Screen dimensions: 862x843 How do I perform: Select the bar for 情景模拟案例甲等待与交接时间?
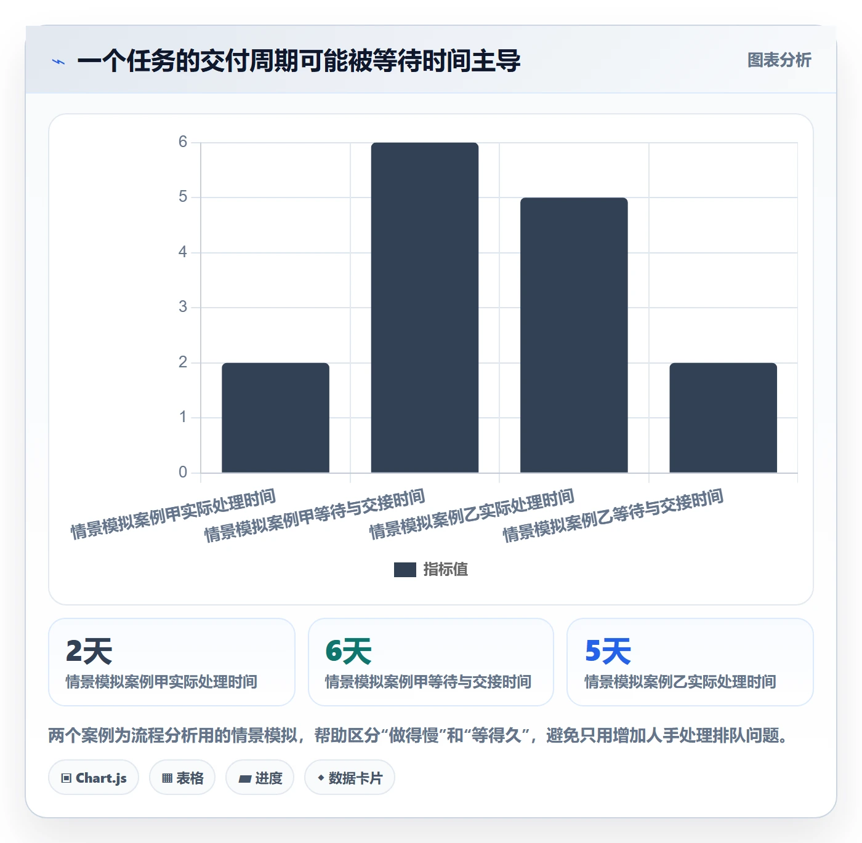(425, 308)
